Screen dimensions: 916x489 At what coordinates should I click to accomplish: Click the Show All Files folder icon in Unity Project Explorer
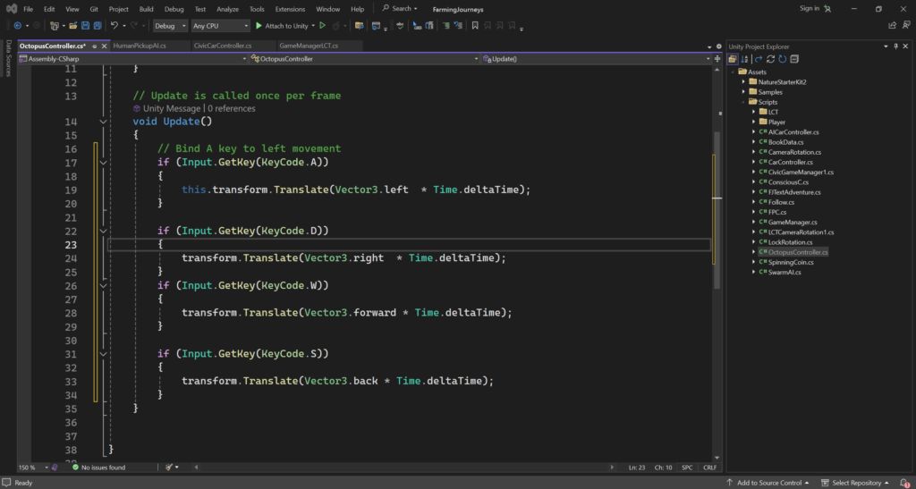(732, 59)
